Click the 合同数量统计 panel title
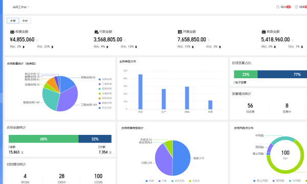The height and width of the screenshot is (184, 307). click(x=21, y=63)
